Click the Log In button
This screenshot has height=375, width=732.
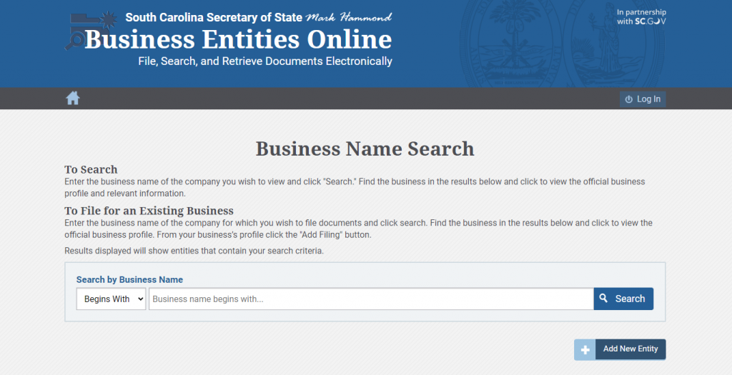point(643,99)
